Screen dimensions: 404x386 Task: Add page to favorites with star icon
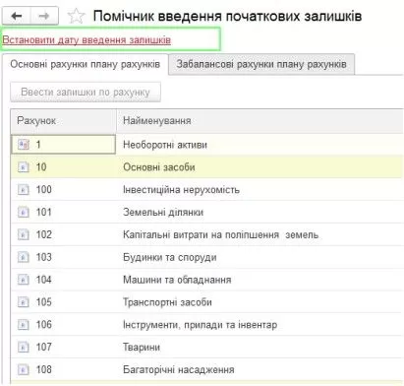76,16
